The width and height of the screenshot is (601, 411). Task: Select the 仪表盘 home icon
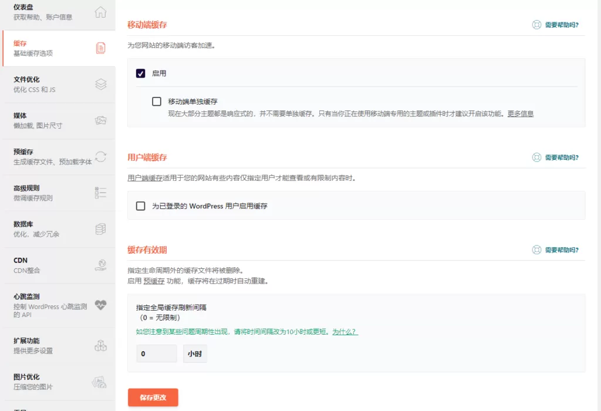pyautogui.click(x=101, y=12)
